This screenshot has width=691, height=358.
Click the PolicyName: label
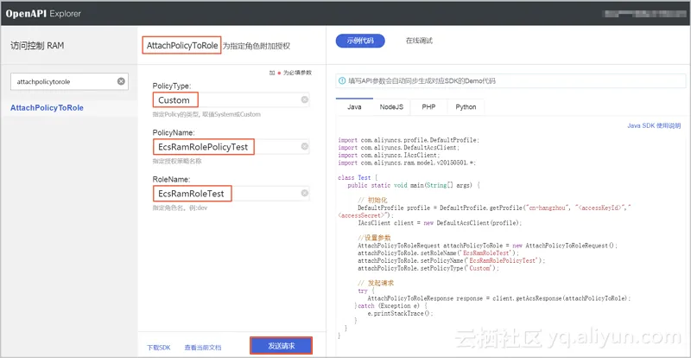coord(174,133)
